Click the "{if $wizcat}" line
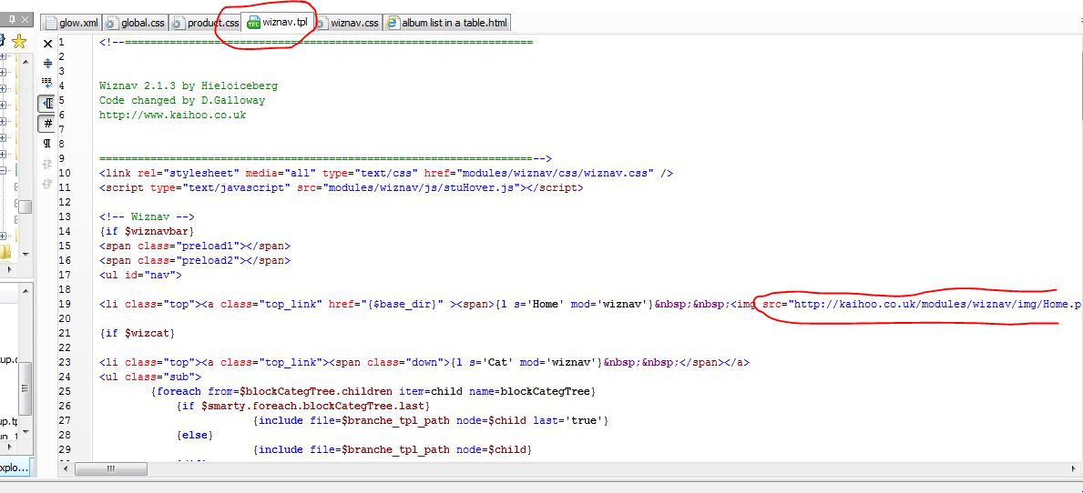Screen dimensions: 1083x493 coord(138,333)
